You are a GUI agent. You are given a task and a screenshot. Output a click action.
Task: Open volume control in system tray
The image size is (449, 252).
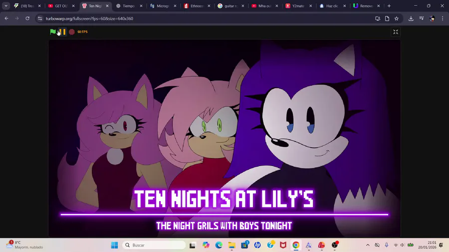tap(402, 245)
